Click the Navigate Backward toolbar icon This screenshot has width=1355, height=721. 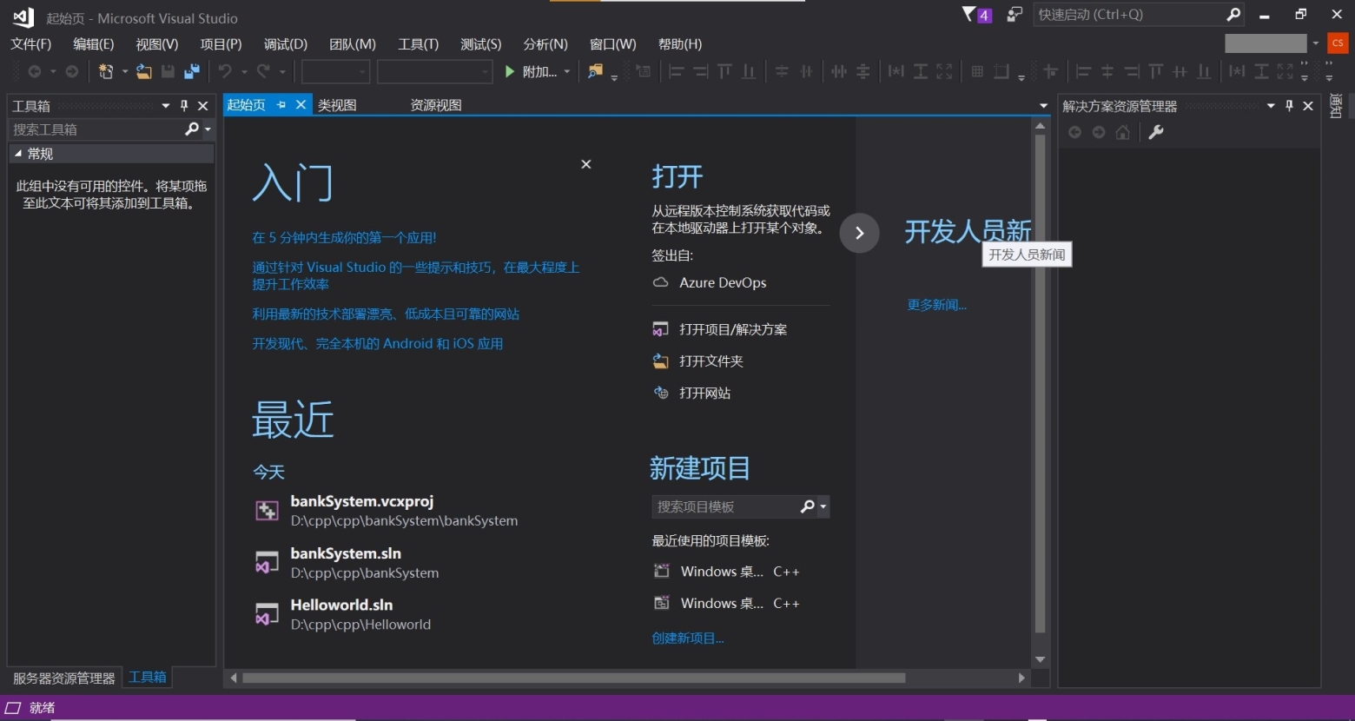coord(35,71)
